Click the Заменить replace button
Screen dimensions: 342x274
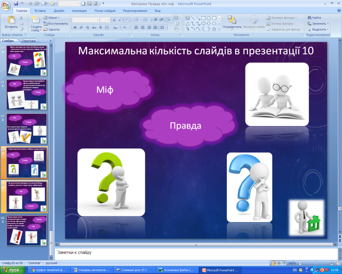click(320, 23)
